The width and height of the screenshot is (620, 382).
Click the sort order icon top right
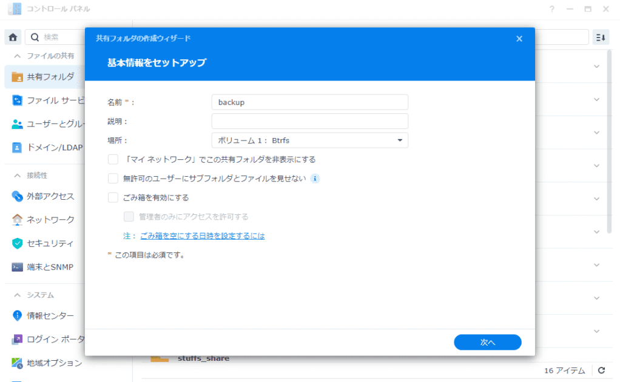601,38
